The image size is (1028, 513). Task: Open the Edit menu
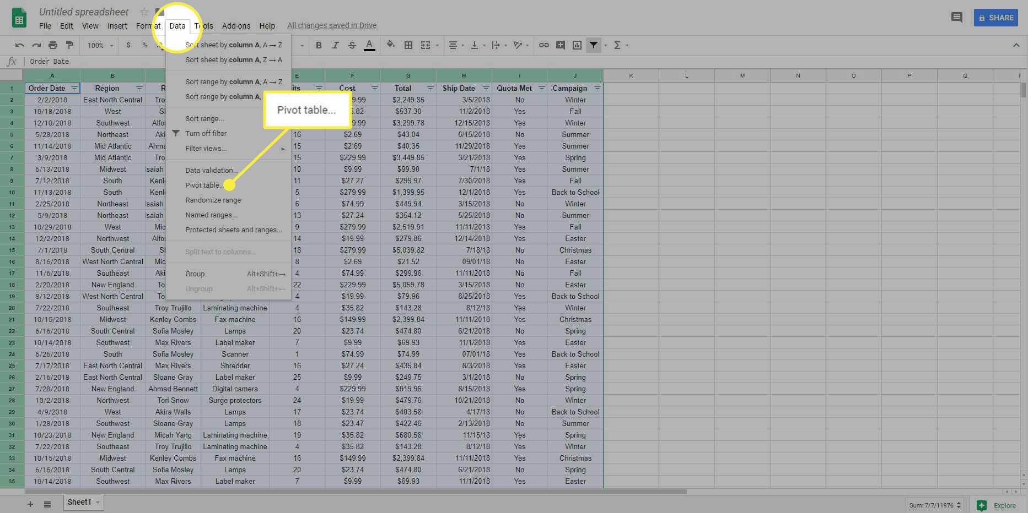[67, 26]
